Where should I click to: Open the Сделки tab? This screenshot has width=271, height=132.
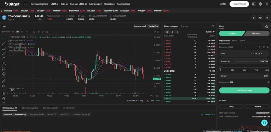(x=184, y=26)
